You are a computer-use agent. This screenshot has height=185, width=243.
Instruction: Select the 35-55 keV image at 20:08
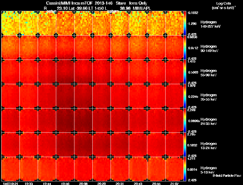click(x=83, y=96)
